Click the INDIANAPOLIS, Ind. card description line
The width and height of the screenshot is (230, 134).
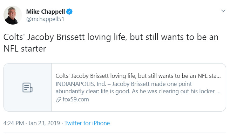tap(123, 84)
